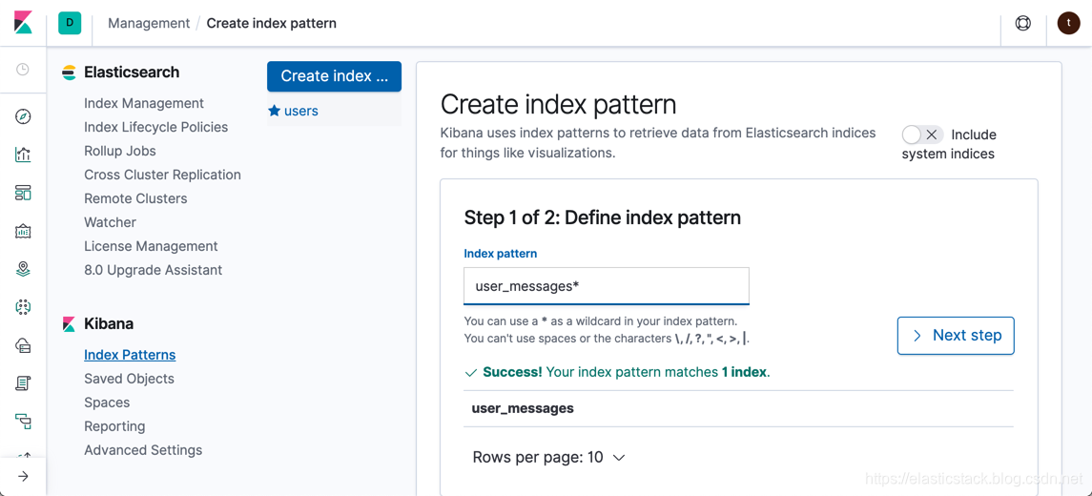Screen dimensions: 1092x496
Task: Open the Machine Learning sidebar icon
Action: (x=23, y=307)
